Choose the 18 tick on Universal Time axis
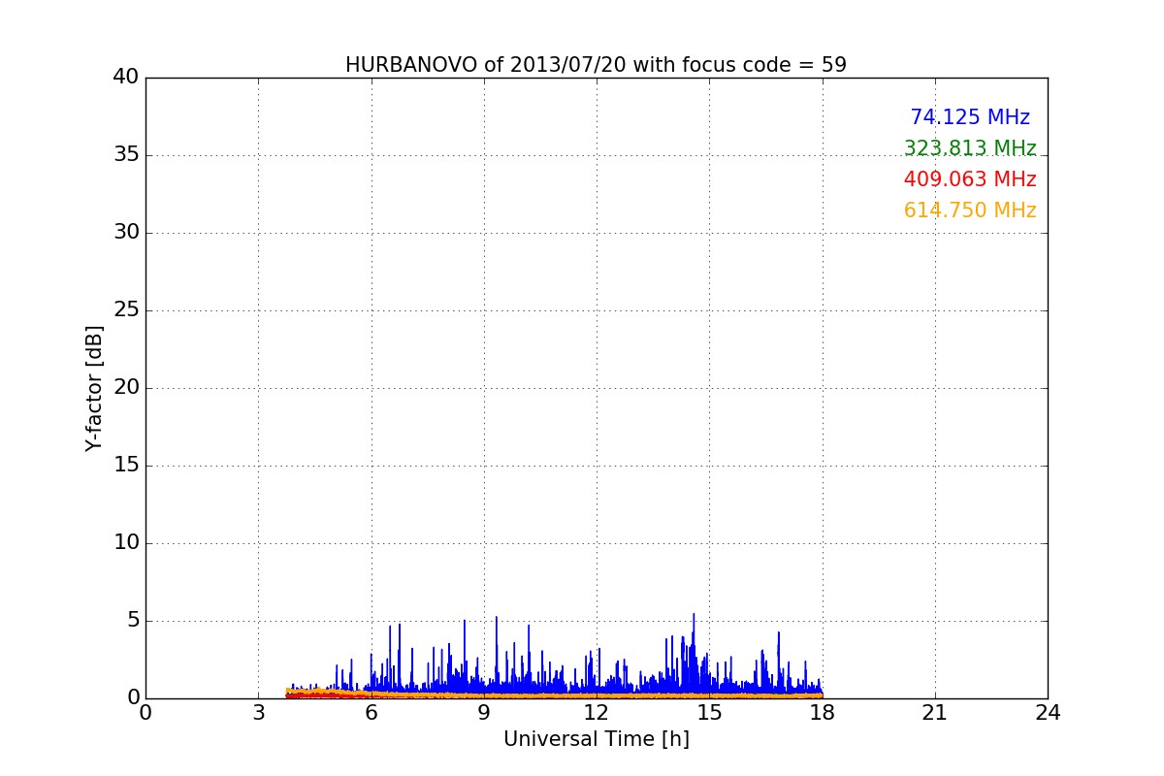The height and width of the screenshot is (776, 1164). point(823,713)
